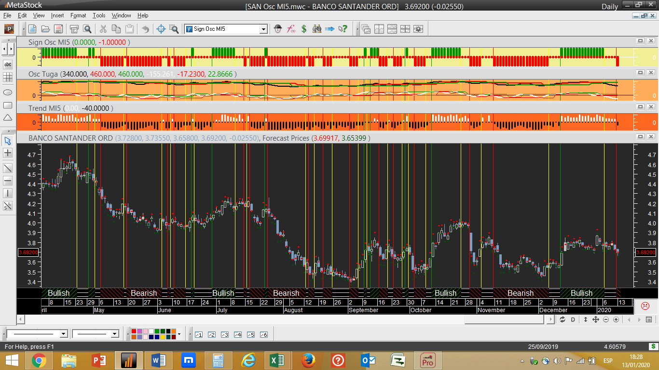Screen dimensions: 659x370
Task: Click the zoom out minus button
Action: [x=606, y=320]
